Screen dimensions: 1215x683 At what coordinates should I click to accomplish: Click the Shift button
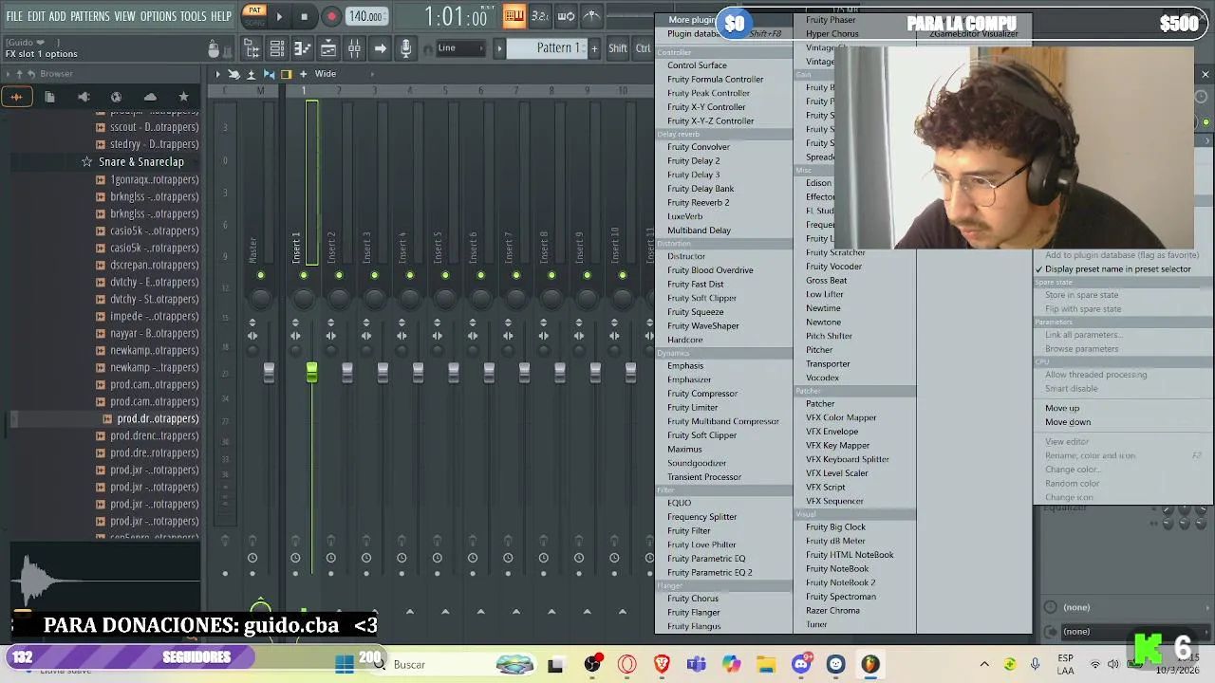tap(618, 48)
